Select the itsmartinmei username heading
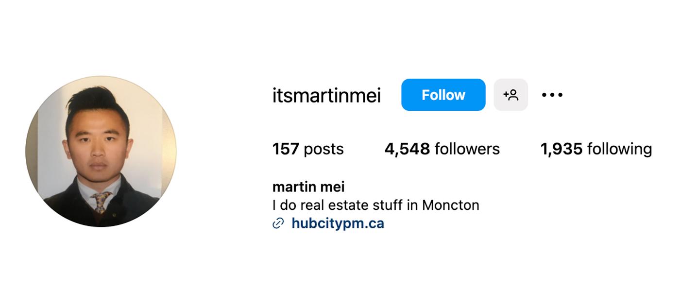The height and width of the screenshot is (308, 681). click(326, 95)
